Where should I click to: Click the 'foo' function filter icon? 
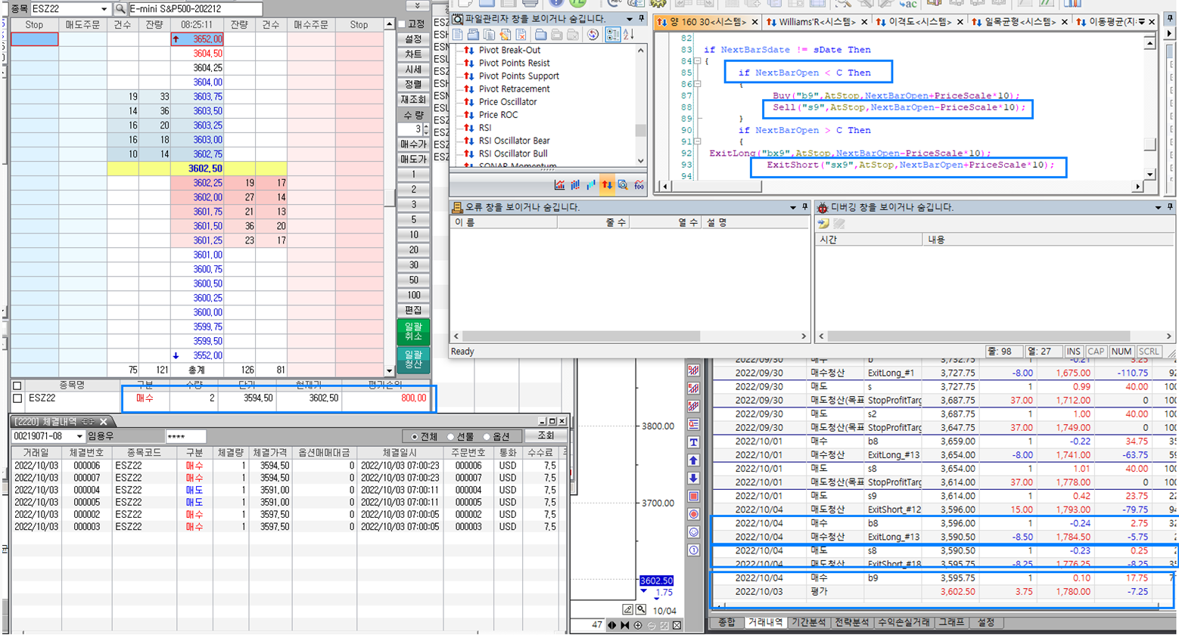639,184
